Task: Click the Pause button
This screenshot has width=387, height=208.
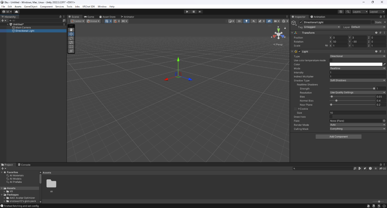Action: pos(194,12)
